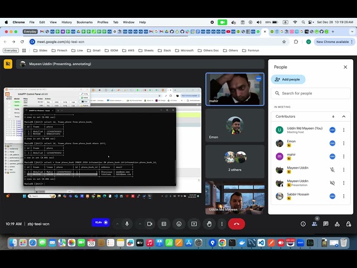Image resolution: width=357 pixels, height=268 pixels.
Task: Open the View menu
Action: click(53, 22)
